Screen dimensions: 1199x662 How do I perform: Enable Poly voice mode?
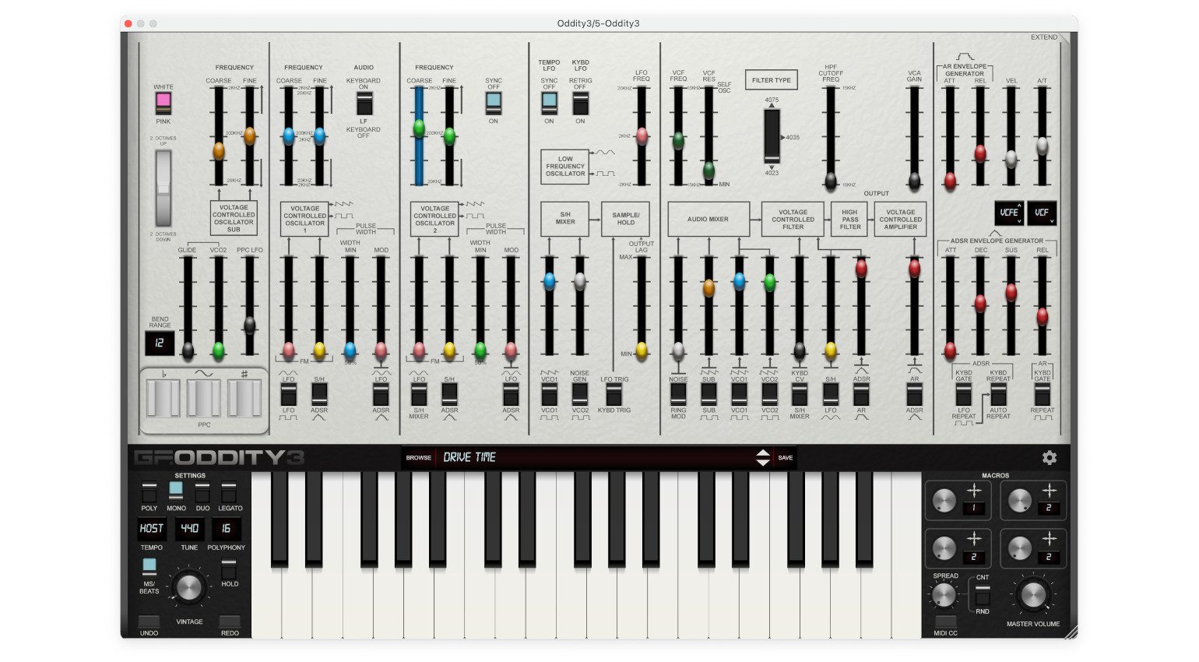149,491
